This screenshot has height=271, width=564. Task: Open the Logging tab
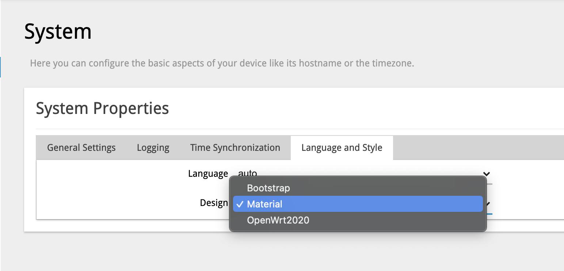click(153, 148)
